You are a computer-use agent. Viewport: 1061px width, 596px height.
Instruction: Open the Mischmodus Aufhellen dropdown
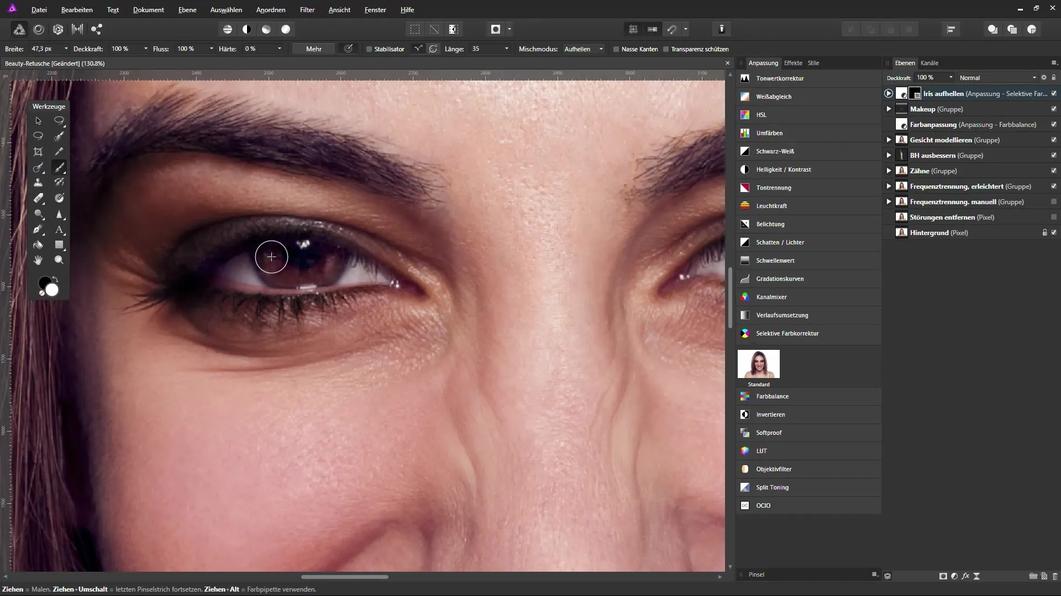[x=584, y=49]
